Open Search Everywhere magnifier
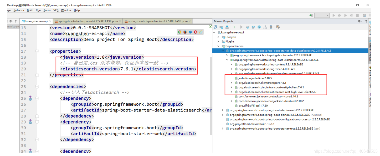Image resolution: width=380 pixels, height=156 pixels. click(370, 15)
